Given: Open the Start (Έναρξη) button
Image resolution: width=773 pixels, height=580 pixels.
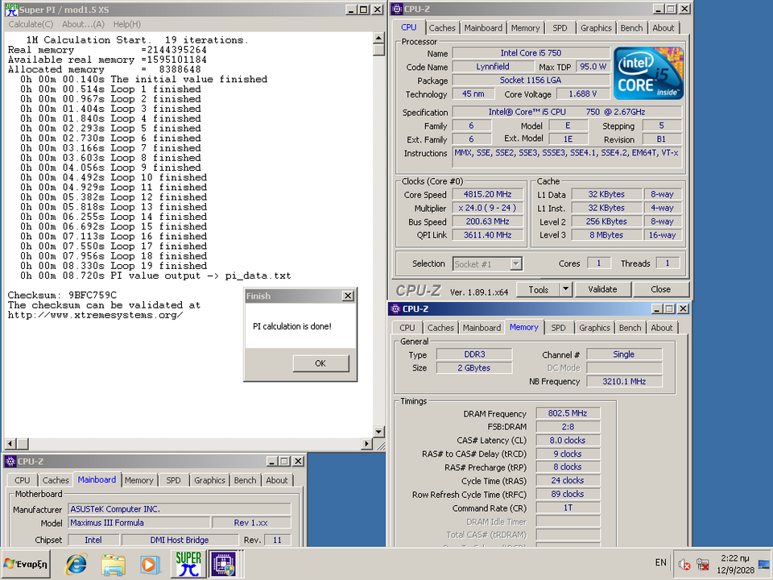Looking at the screenshot, I should (26, 564).
